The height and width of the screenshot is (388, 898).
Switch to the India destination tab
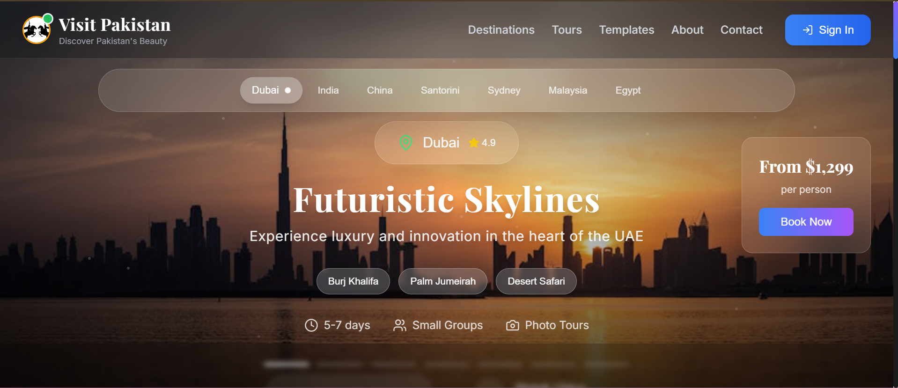(x=328, y=90)
